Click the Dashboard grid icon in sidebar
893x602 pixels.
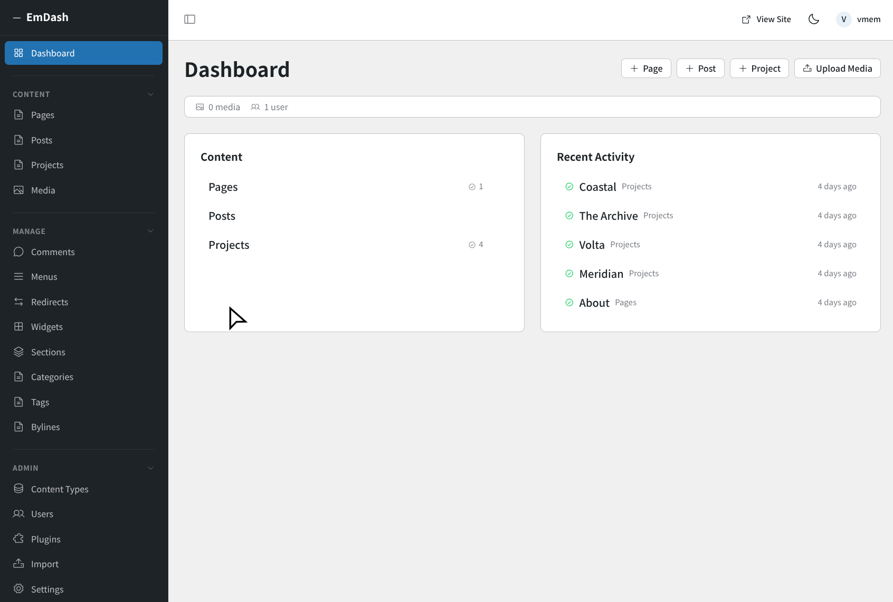click(18, 53)
